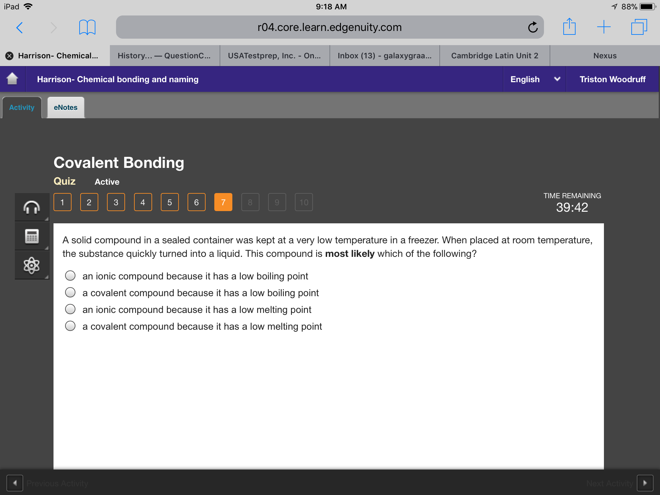Image resolution: width=660 pixels, height=495 pixels.
Task: Go to the course home icon
Action: 12,79
